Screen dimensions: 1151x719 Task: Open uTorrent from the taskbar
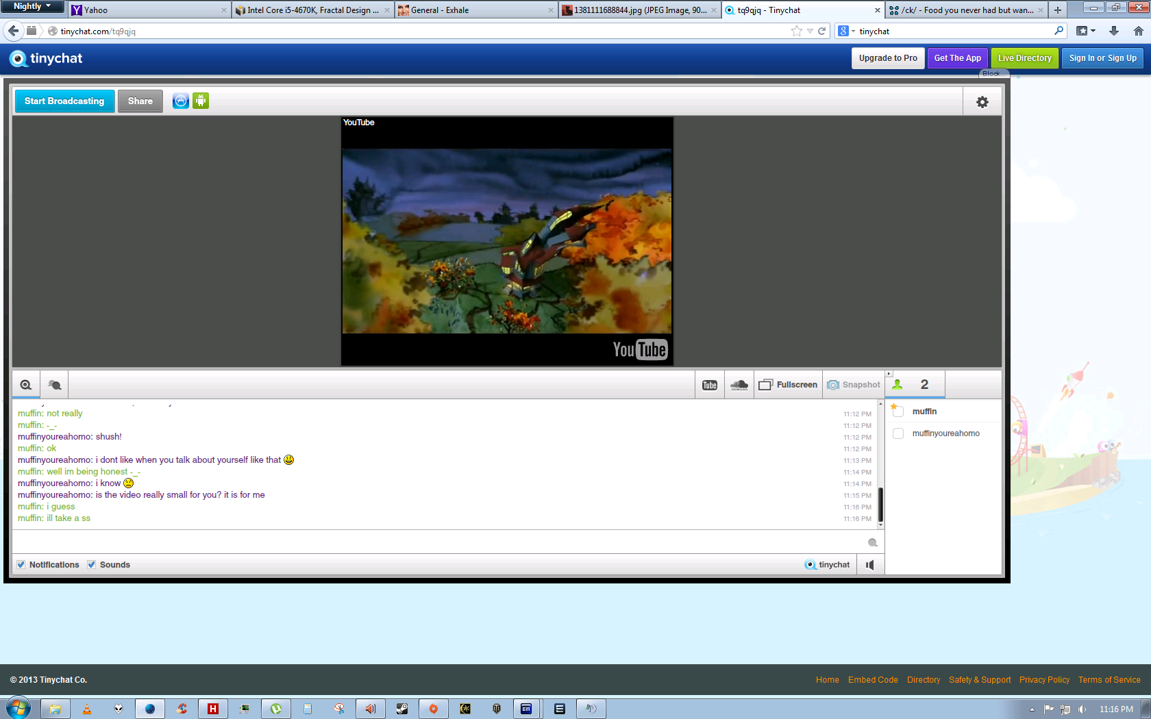tap(276, 709)
